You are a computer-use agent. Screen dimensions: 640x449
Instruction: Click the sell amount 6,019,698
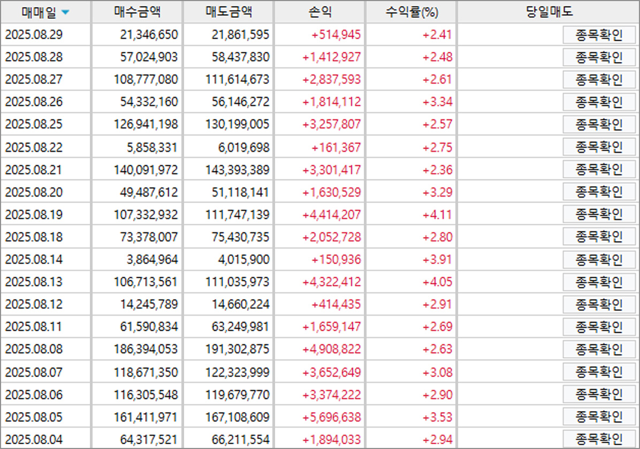tap(243, 147)
